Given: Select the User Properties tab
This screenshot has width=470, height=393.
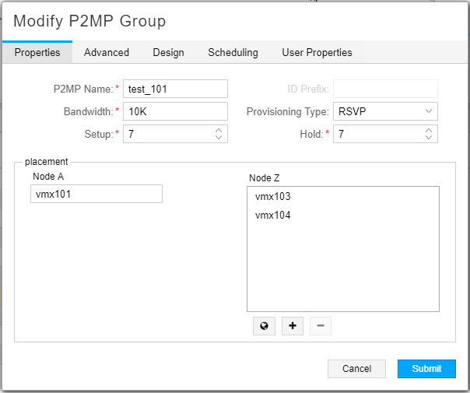Looking at the screenshot, I should click(317, 53).
